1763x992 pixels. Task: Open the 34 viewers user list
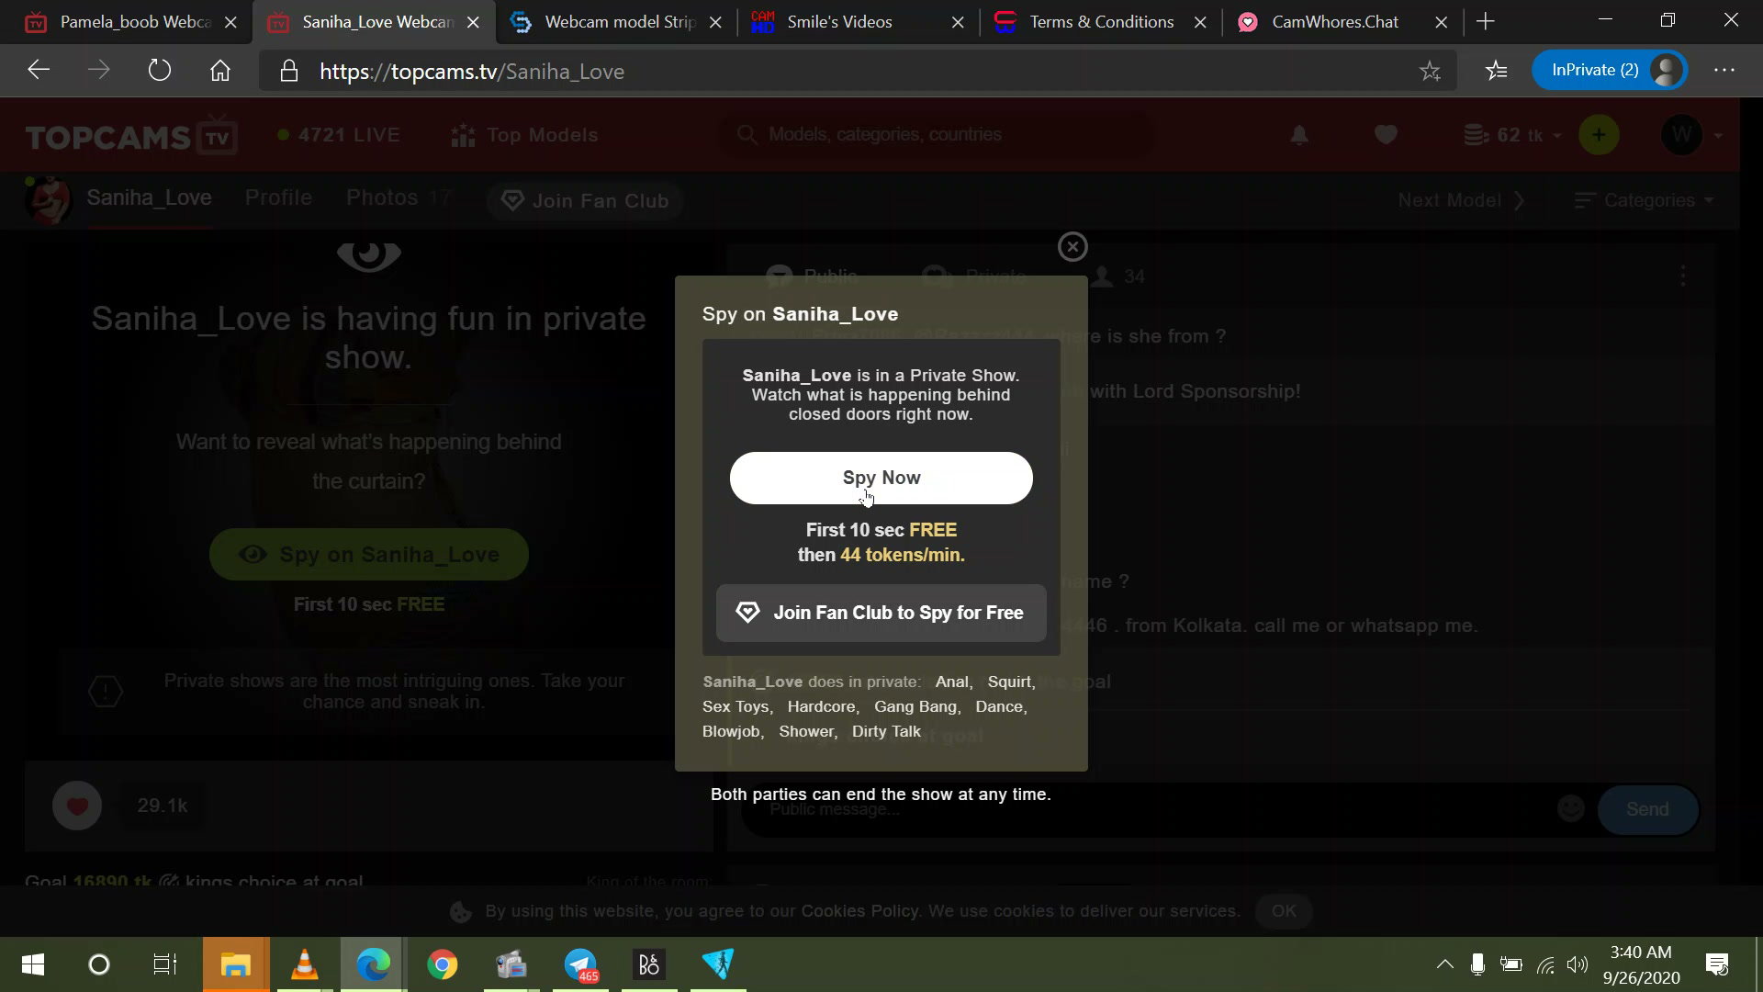click(1118, 276)
